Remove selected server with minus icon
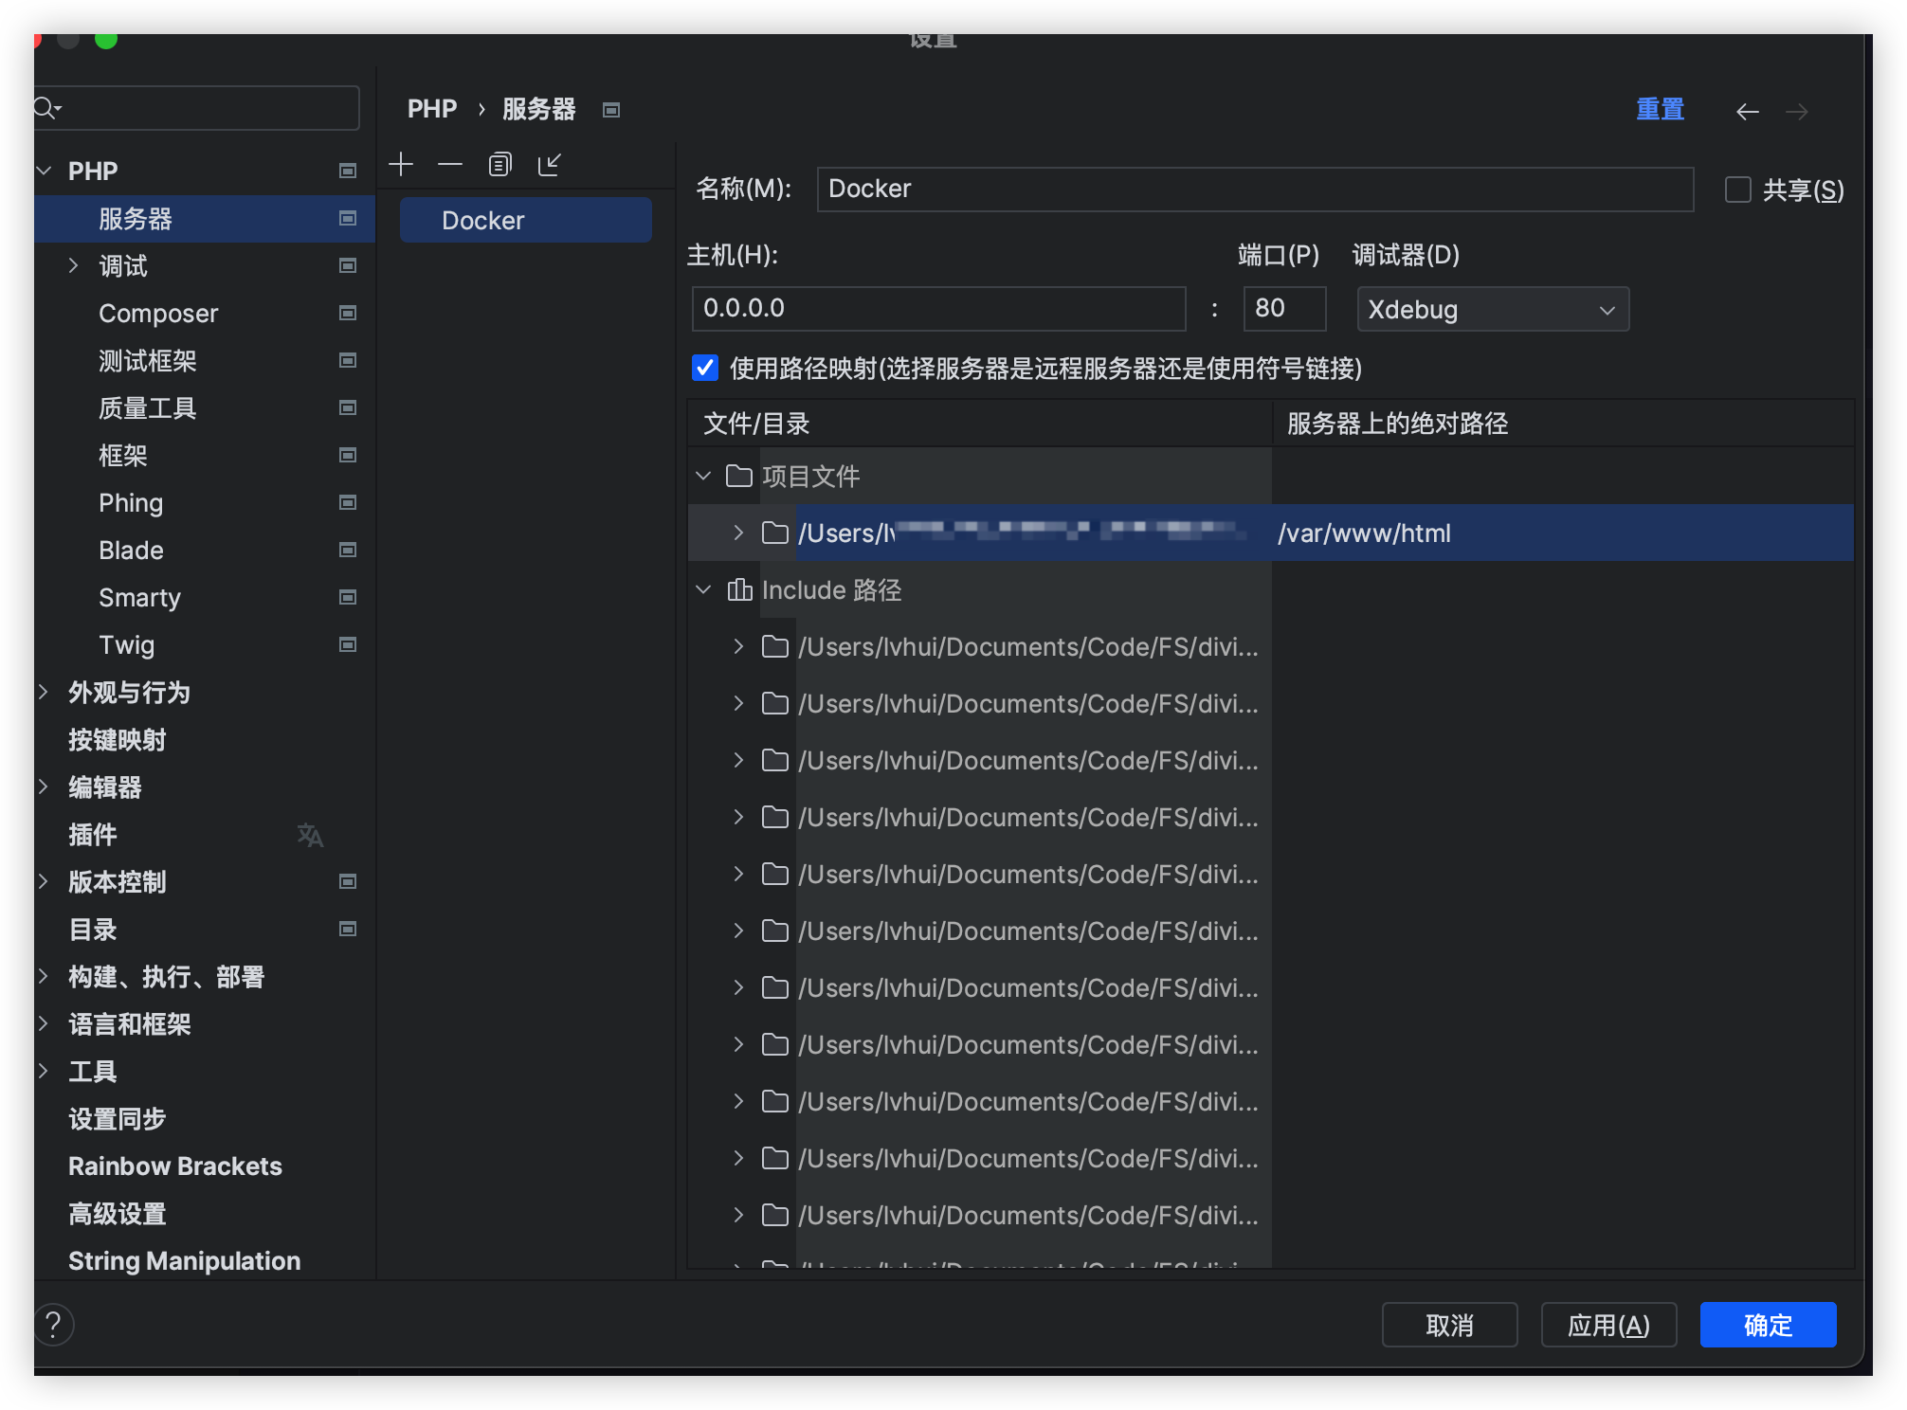This screenshot has height=1410, width=1907. tap(450, 165)
